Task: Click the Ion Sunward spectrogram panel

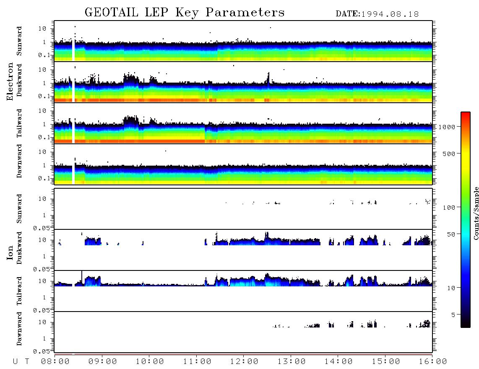Action: [x=243, y=209]
